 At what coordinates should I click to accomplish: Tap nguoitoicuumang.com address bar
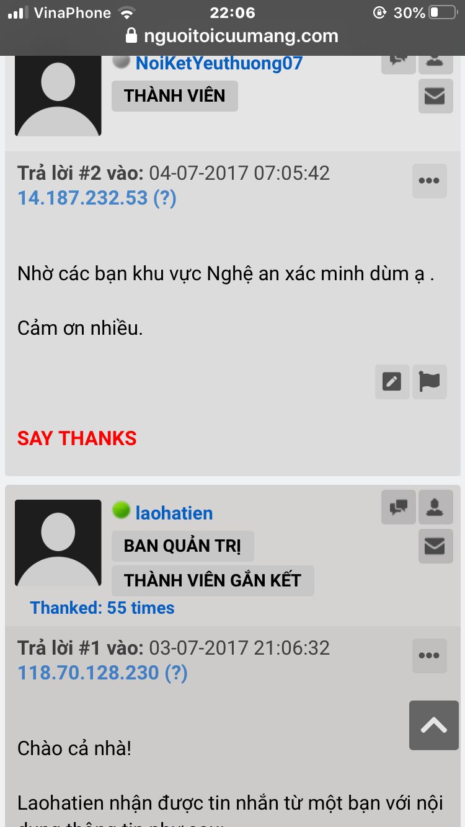[232, 36]
